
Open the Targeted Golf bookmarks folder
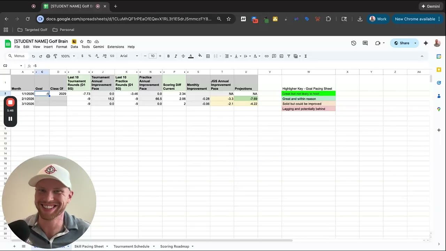(x=32, y=30)
